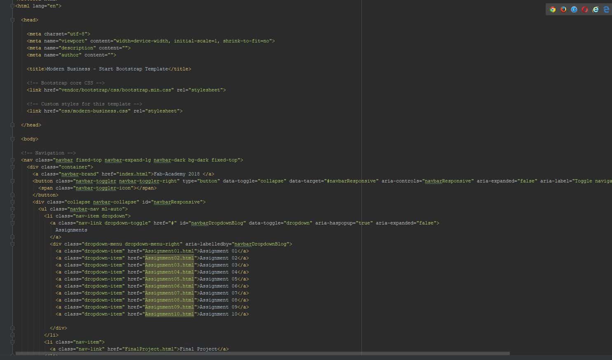612x360 pixels.
Task: Collapse the navbarResponsive div fold
Action: [12, 202]
